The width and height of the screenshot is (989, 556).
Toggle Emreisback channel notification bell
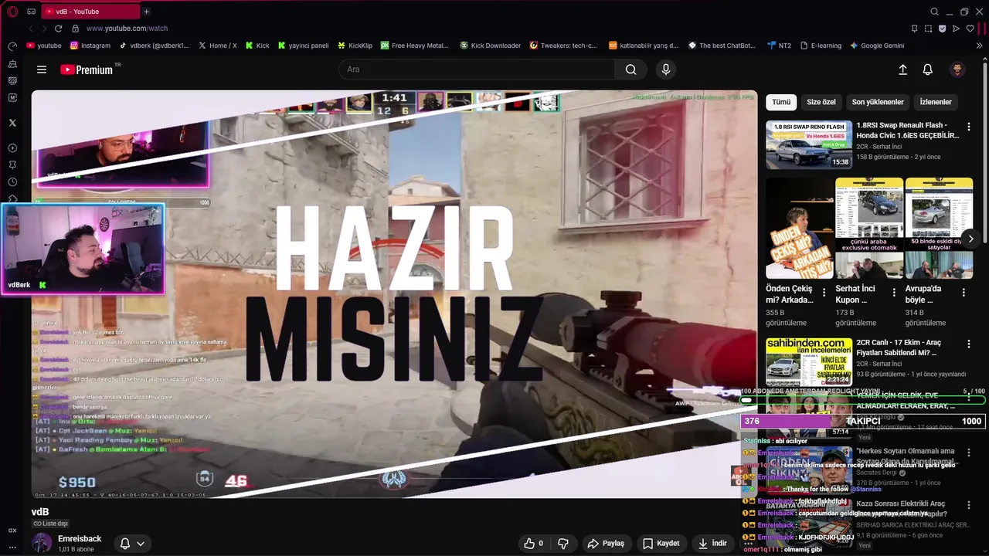coord(125,544)
